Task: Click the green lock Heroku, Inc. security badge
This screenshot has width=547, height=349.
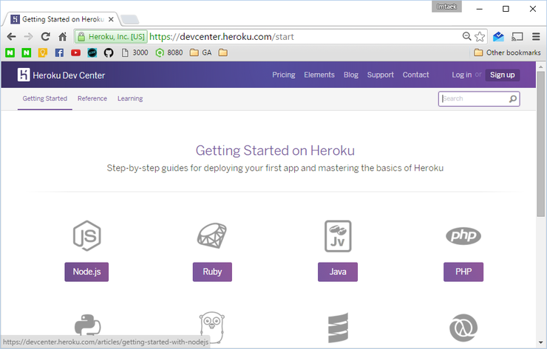Action: tap(111, 37)
